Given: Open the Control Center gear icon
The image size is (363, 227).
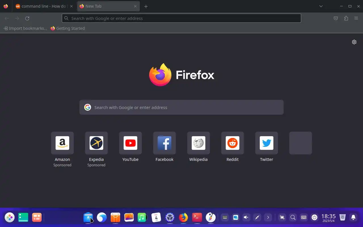Looking at the screenshot, I should [x=170, y=217].
